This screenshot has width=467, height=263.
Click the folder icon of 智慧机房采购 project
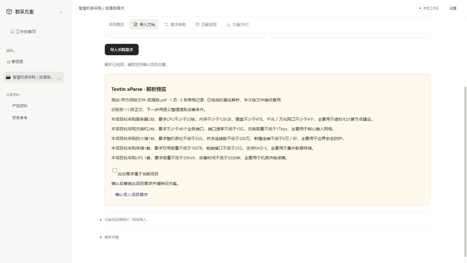tap(8, 77)
